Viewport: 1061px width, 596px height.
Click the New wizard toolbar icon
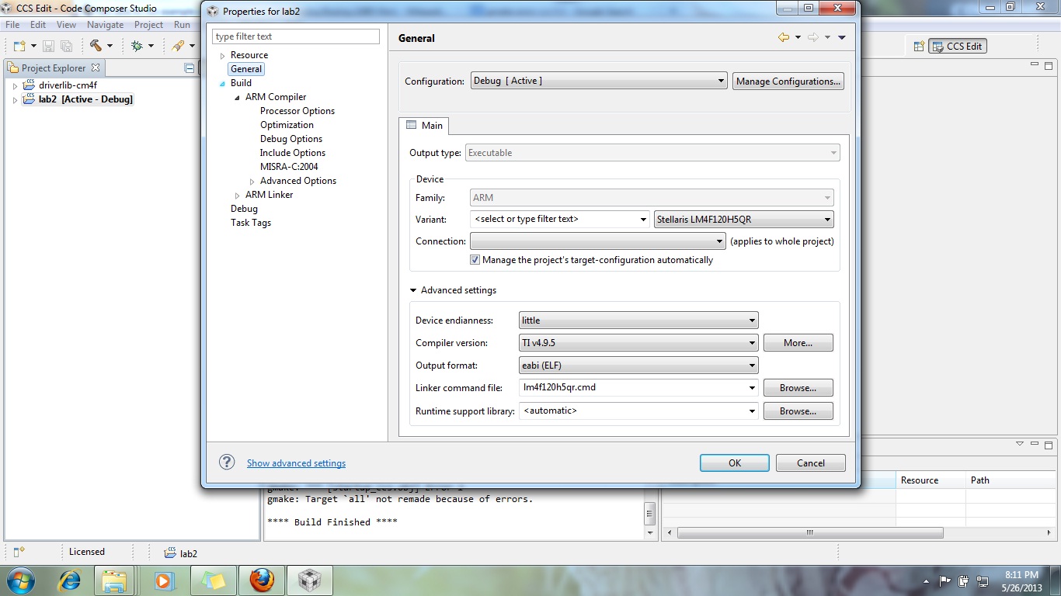19,46
